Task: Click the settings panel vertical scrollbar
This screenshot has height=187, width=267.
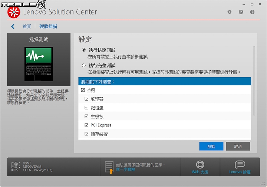Action: 254,81
